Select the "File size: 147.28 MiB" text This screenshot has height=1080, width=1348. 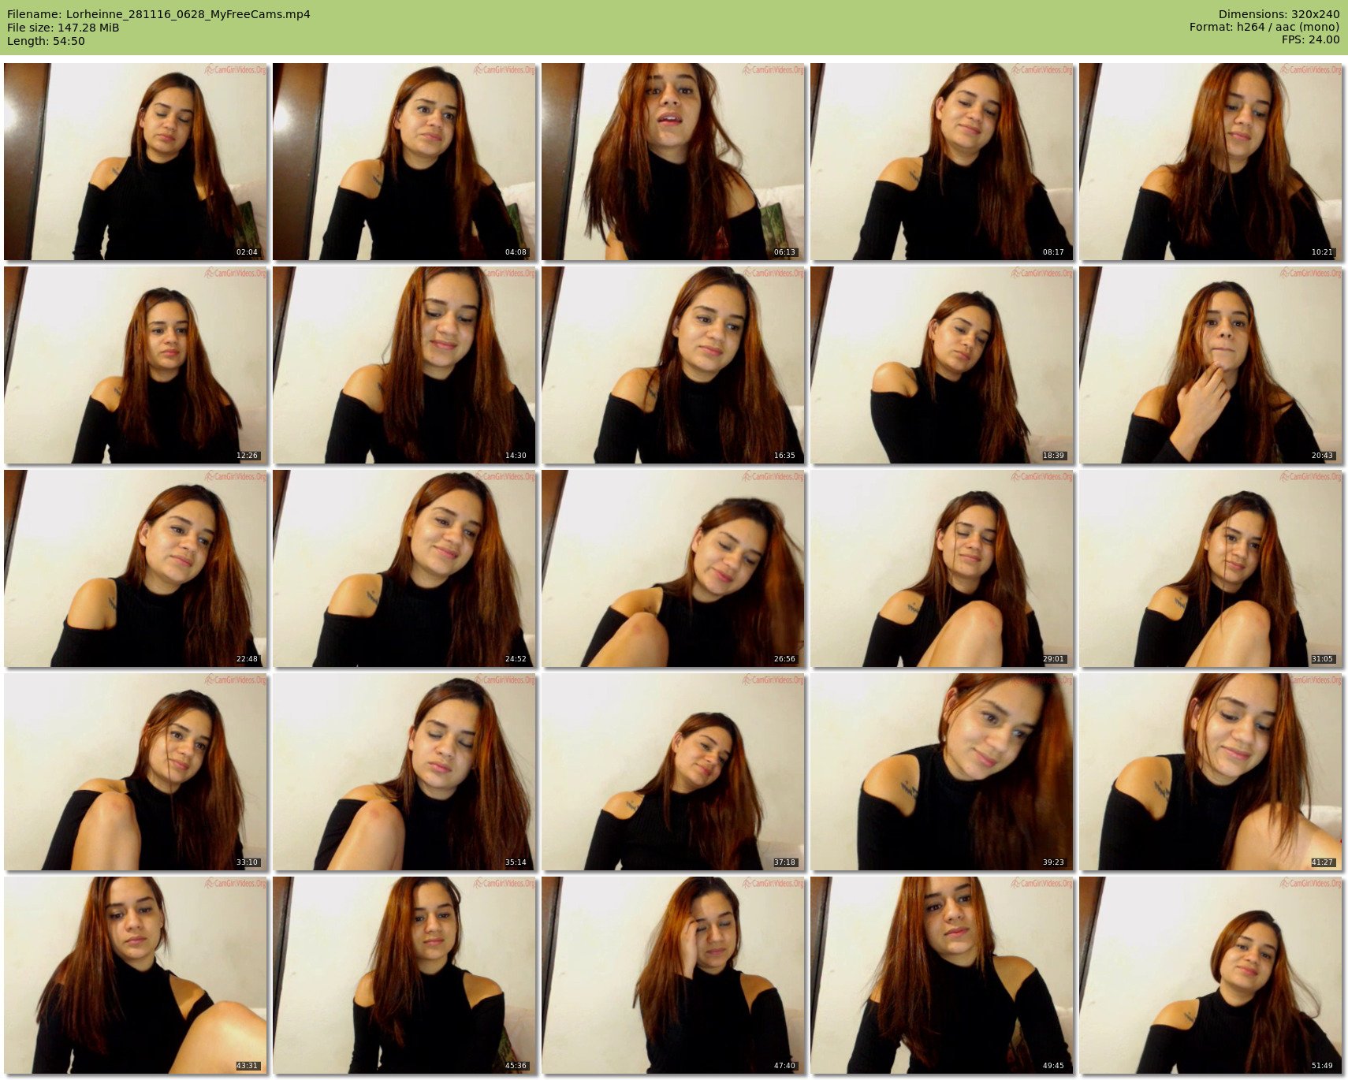click(63, 28)
